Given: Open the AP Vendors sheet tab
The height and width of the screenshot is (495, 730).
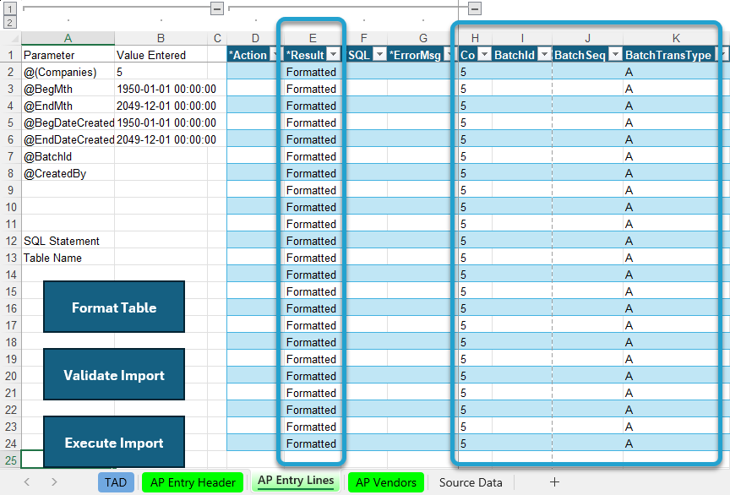Looking at the screenshot, I should coord(386,482).
